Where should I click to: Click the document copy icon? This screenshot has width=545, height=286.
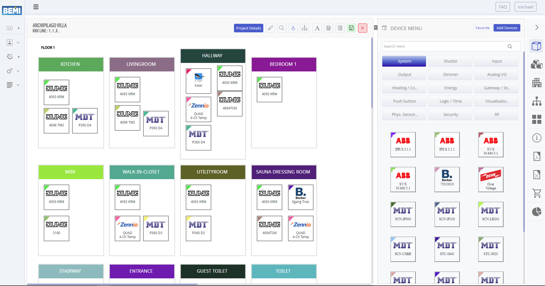[329, 28]
